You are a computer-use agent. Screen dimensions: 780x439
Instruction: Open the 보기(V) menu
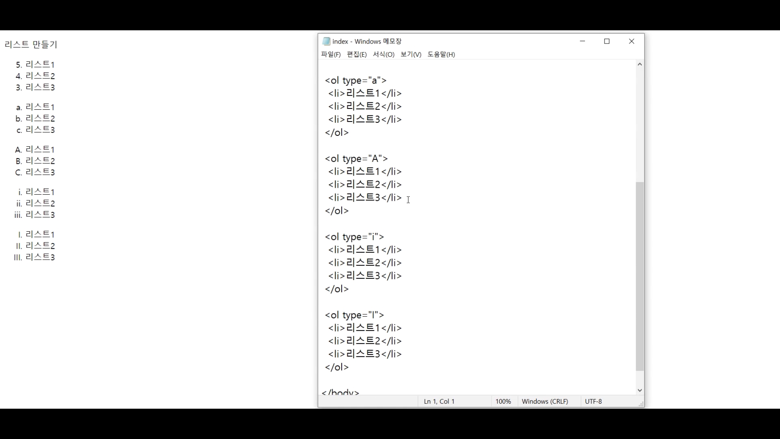tap(410, 54)
